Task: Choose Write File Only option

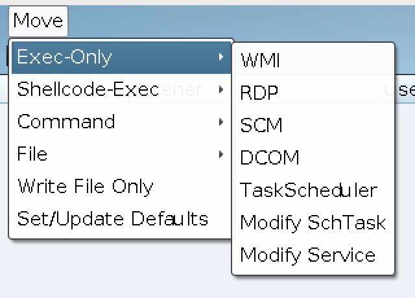Action: coord(121,187)
